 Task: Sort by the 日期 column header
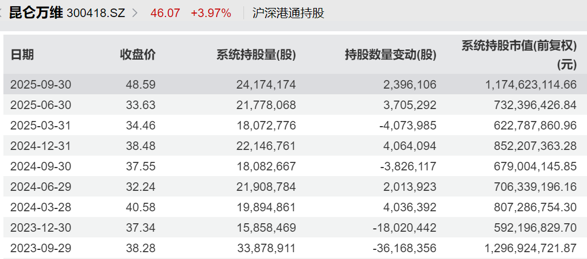coord(22,55)
